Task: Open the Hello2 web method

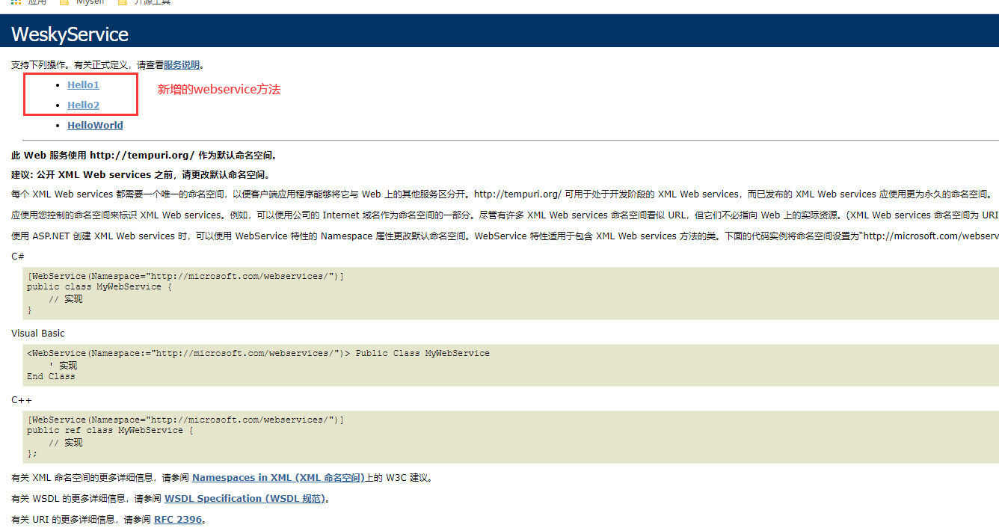Action: 82,105
